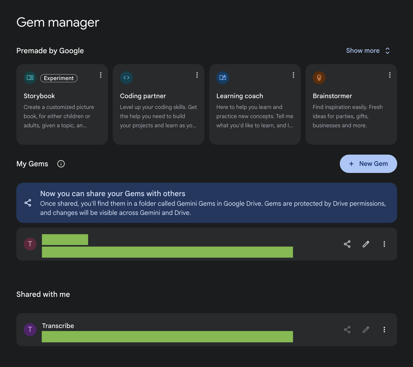Expand premade gems with Show more
This screenshot has height=367, width=413.
[x=368, y=51]
